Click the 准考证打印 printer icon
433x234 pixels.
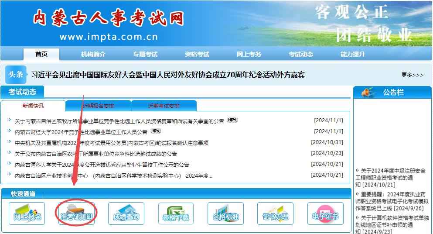coord(76,213)
